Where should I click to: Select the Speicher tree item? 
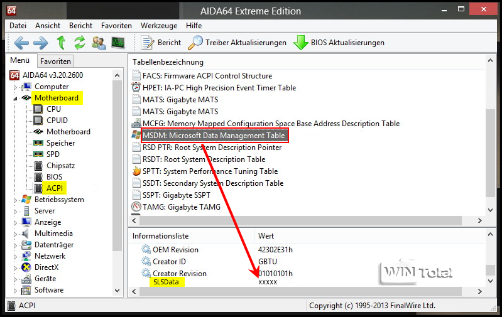click(60, 143)
